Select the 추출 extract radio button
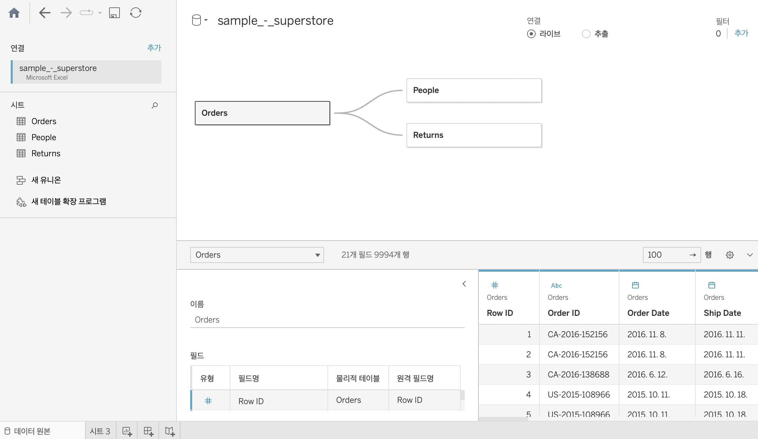The width and height of the screenshot is (758, 439). (x=586, y=34)
